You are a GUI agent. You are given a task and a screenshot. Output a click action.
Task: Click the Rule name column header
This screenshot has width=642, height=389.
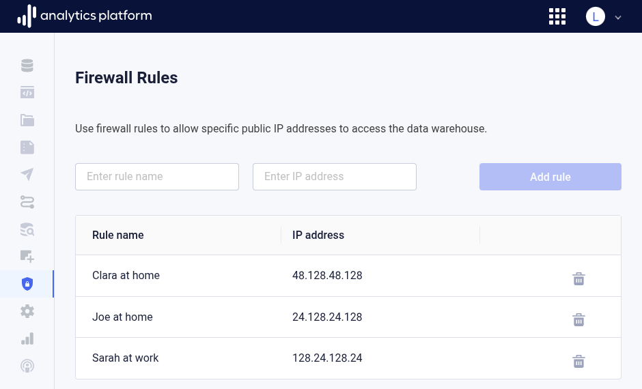click(x=118, y=235)
